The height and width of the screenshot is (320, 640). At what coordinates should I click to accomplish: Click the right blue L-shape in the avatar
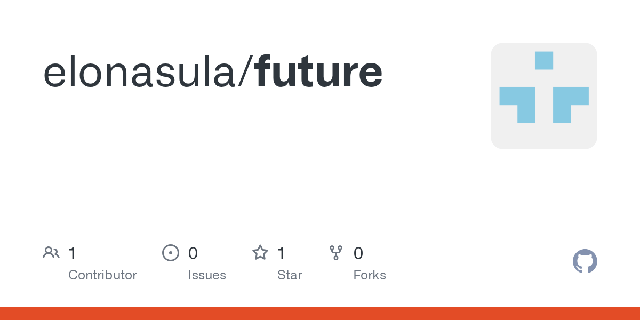571,105
